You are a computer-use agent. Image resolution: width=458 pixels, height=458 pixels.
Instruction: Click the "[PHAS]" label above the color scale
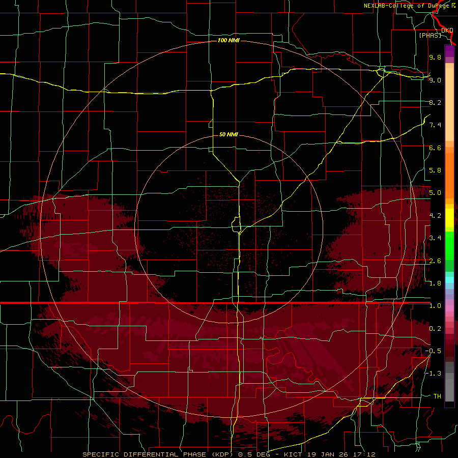tap(430, 35)
